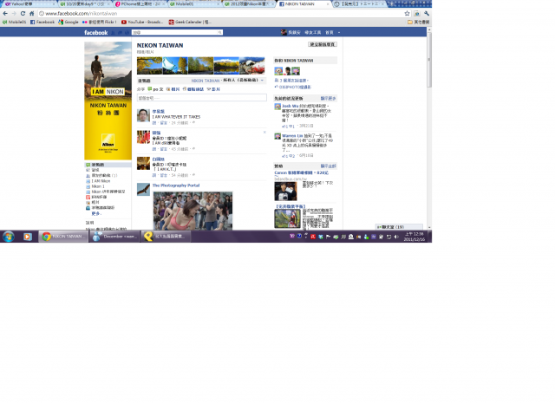This screenshot has height=403, width=555.
Task: Open Josh Wu profile link
Action: (x=290, y=106)
